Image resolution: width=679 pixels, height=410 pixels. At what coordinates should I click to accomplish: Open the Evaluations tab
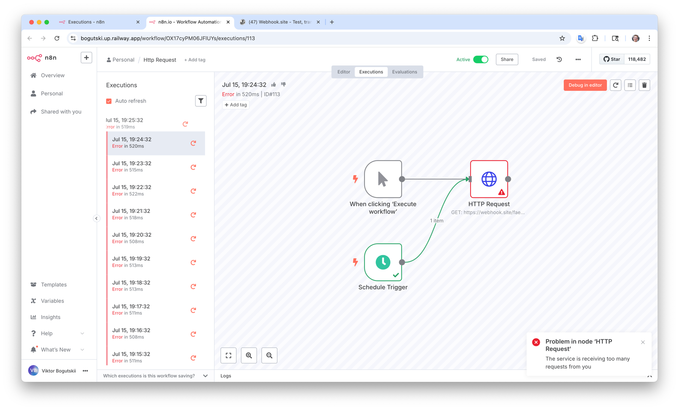[x=404, y=72]
